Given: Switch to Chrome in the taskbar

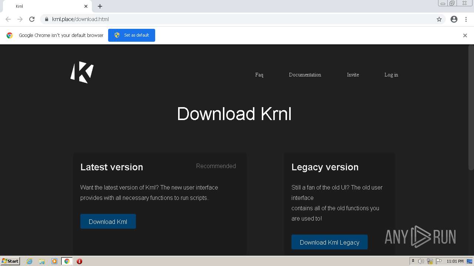Looking at the screenshot, I should [x=67, y=261].
